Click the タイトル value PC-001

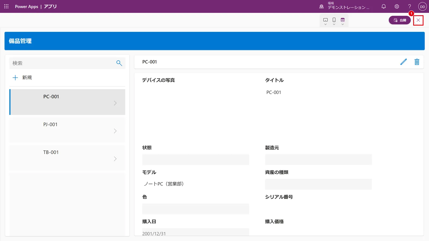274,92
